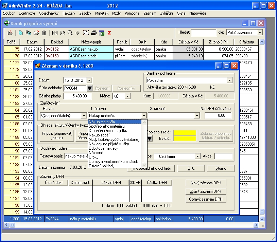Click the yellow Evid.č. field
Screen dimensions: 277x242
185,138
